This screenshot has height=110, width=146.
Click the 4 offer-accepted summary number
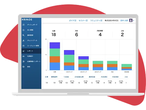[x=100, y=35]
